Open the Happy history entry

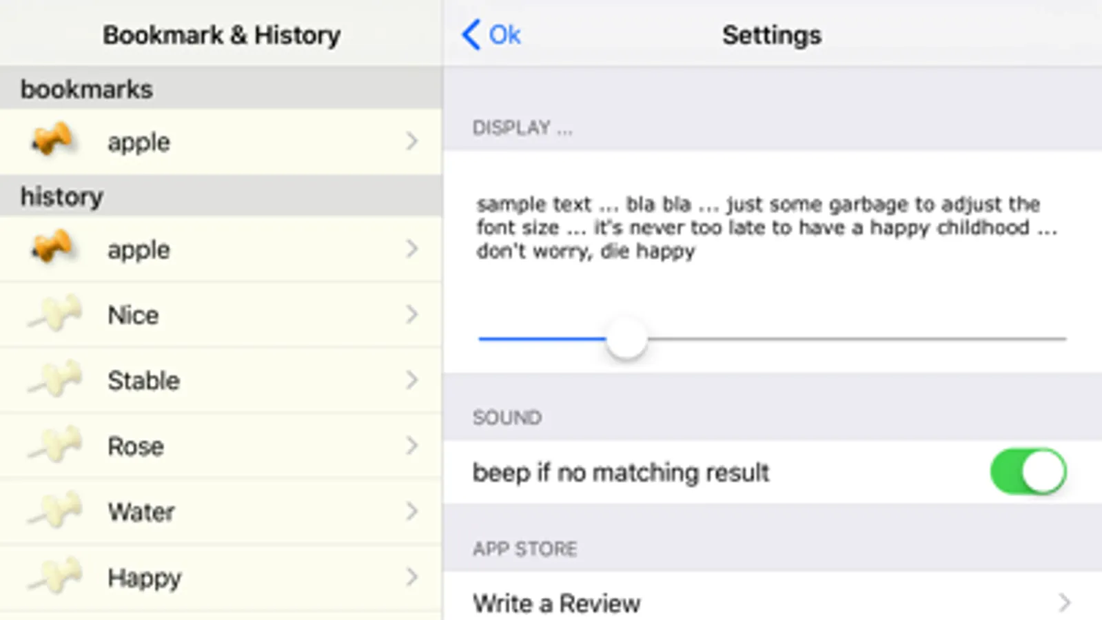click(x=144, y=578)
